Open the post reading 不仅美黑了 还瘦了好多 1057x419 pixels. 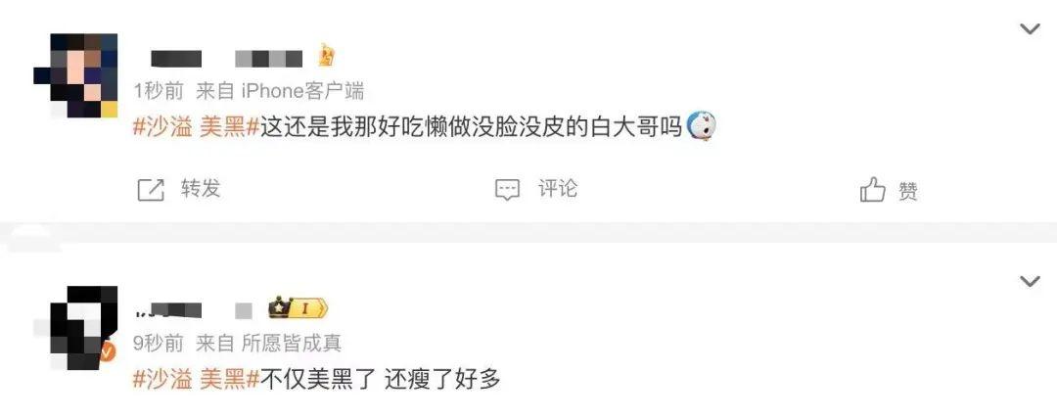click(x=381, y=379)
